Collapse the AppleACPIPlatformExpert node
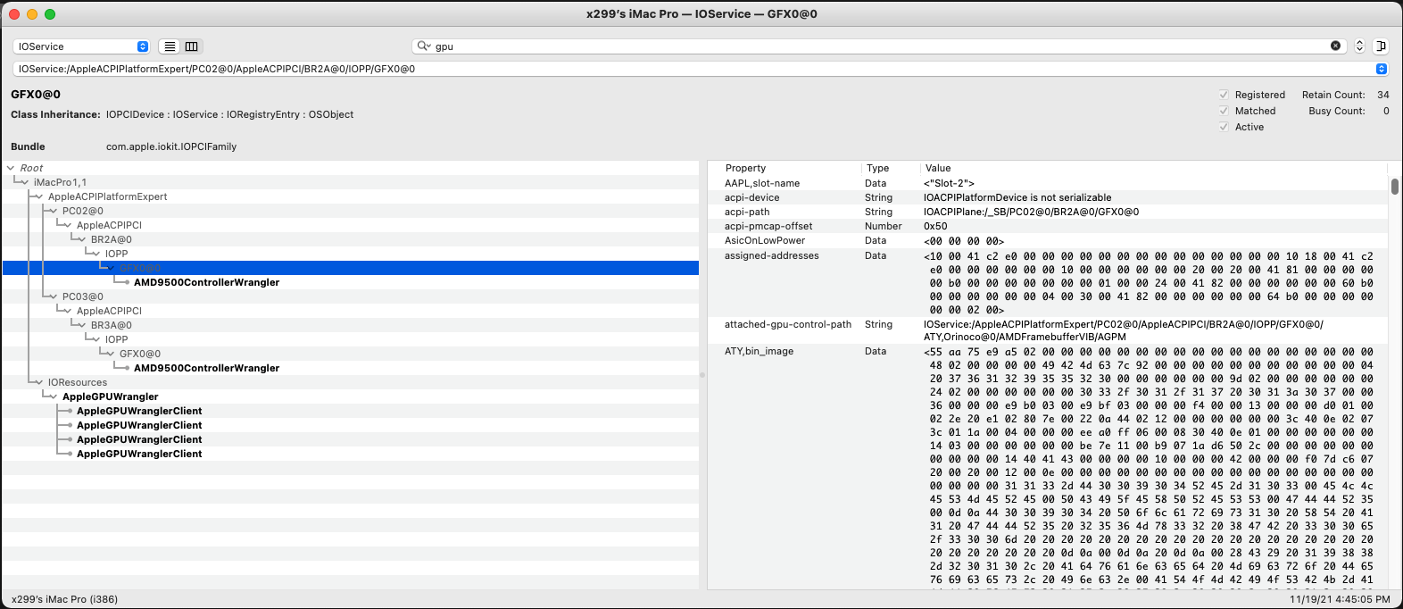The image size is (1403, 609). click(x=39, y=196)
